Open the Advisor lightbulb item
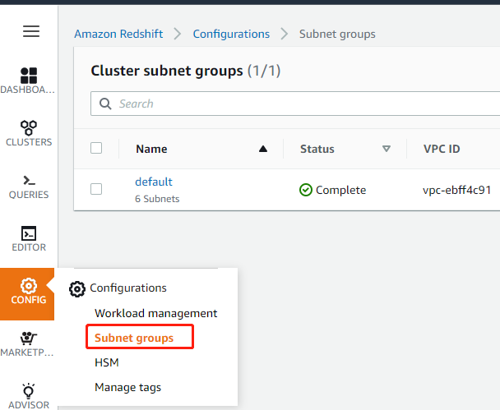Viewport: 500px width, 410px height. point(29,396)
